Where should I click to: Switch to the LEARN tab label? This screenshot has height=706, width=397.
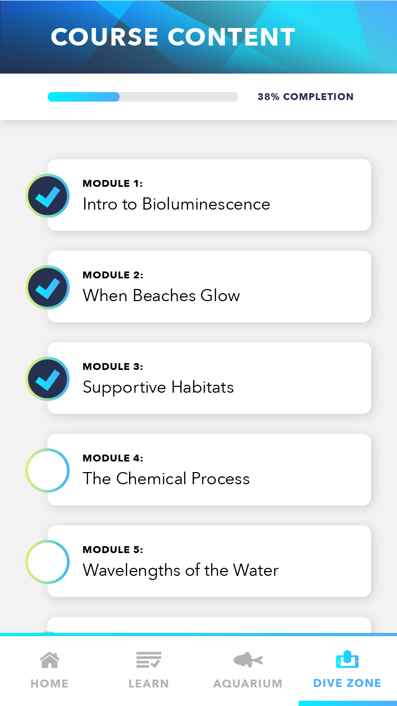[x=148, y=683]
